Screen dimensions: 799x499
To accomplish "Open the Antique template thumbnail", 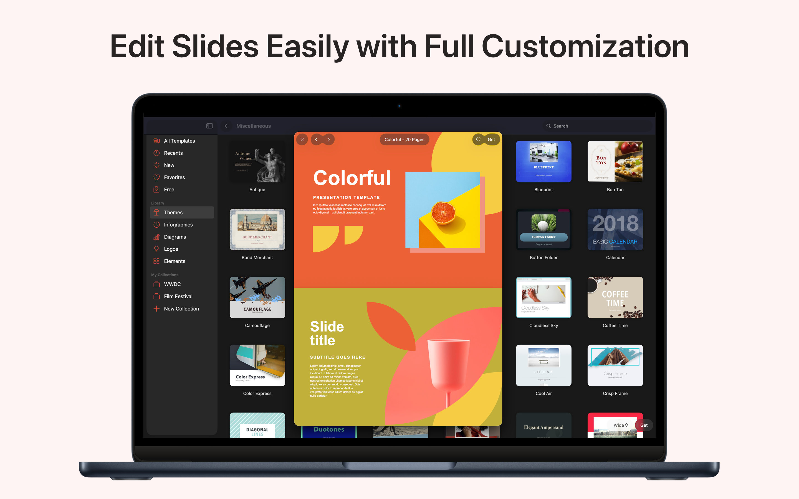I will (257, 162).
